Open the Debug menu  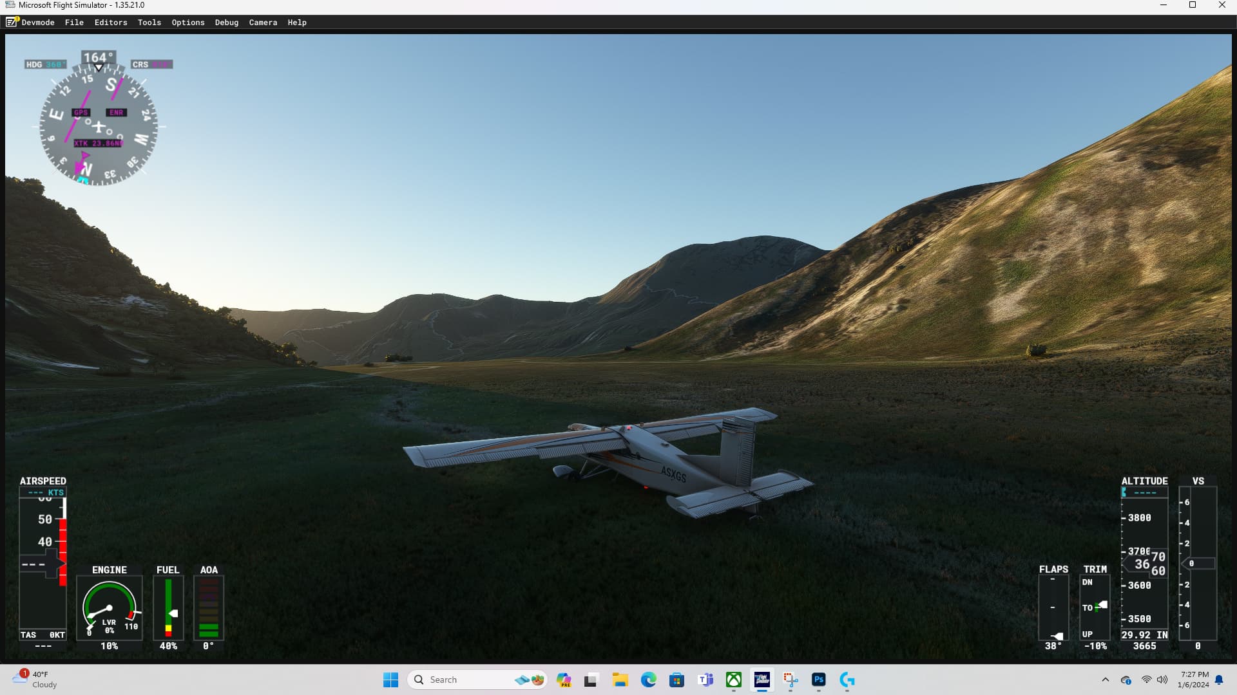coord(226,22)
